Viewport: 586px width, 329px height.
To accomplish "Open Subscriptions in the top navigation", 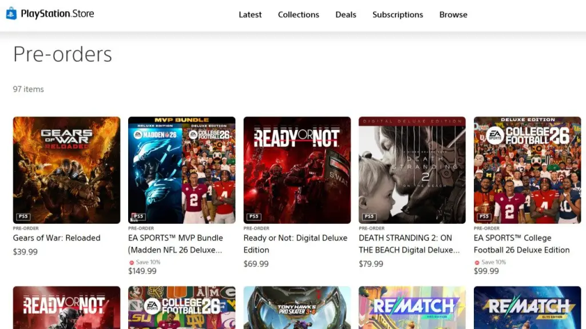I will (398, 15).
